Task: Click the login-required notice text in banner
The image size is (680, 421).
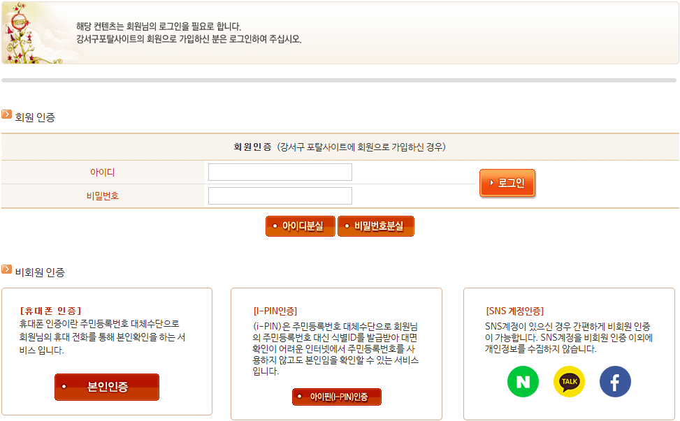Action: pos(189,33)
